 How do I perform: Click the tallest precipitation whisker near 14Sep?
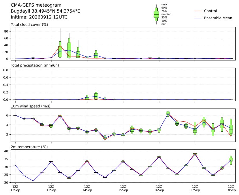[x=87, y=82]
